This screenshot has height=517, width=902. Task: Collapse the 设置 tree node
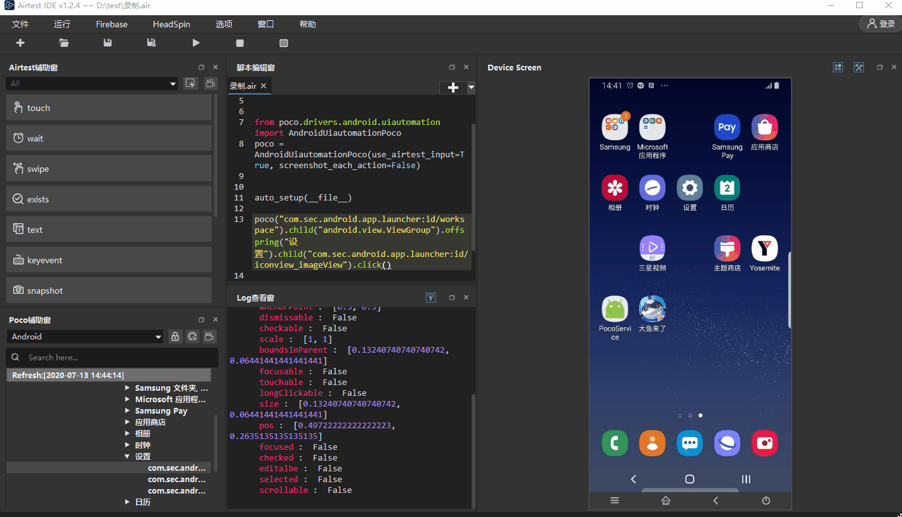point(128,457)
